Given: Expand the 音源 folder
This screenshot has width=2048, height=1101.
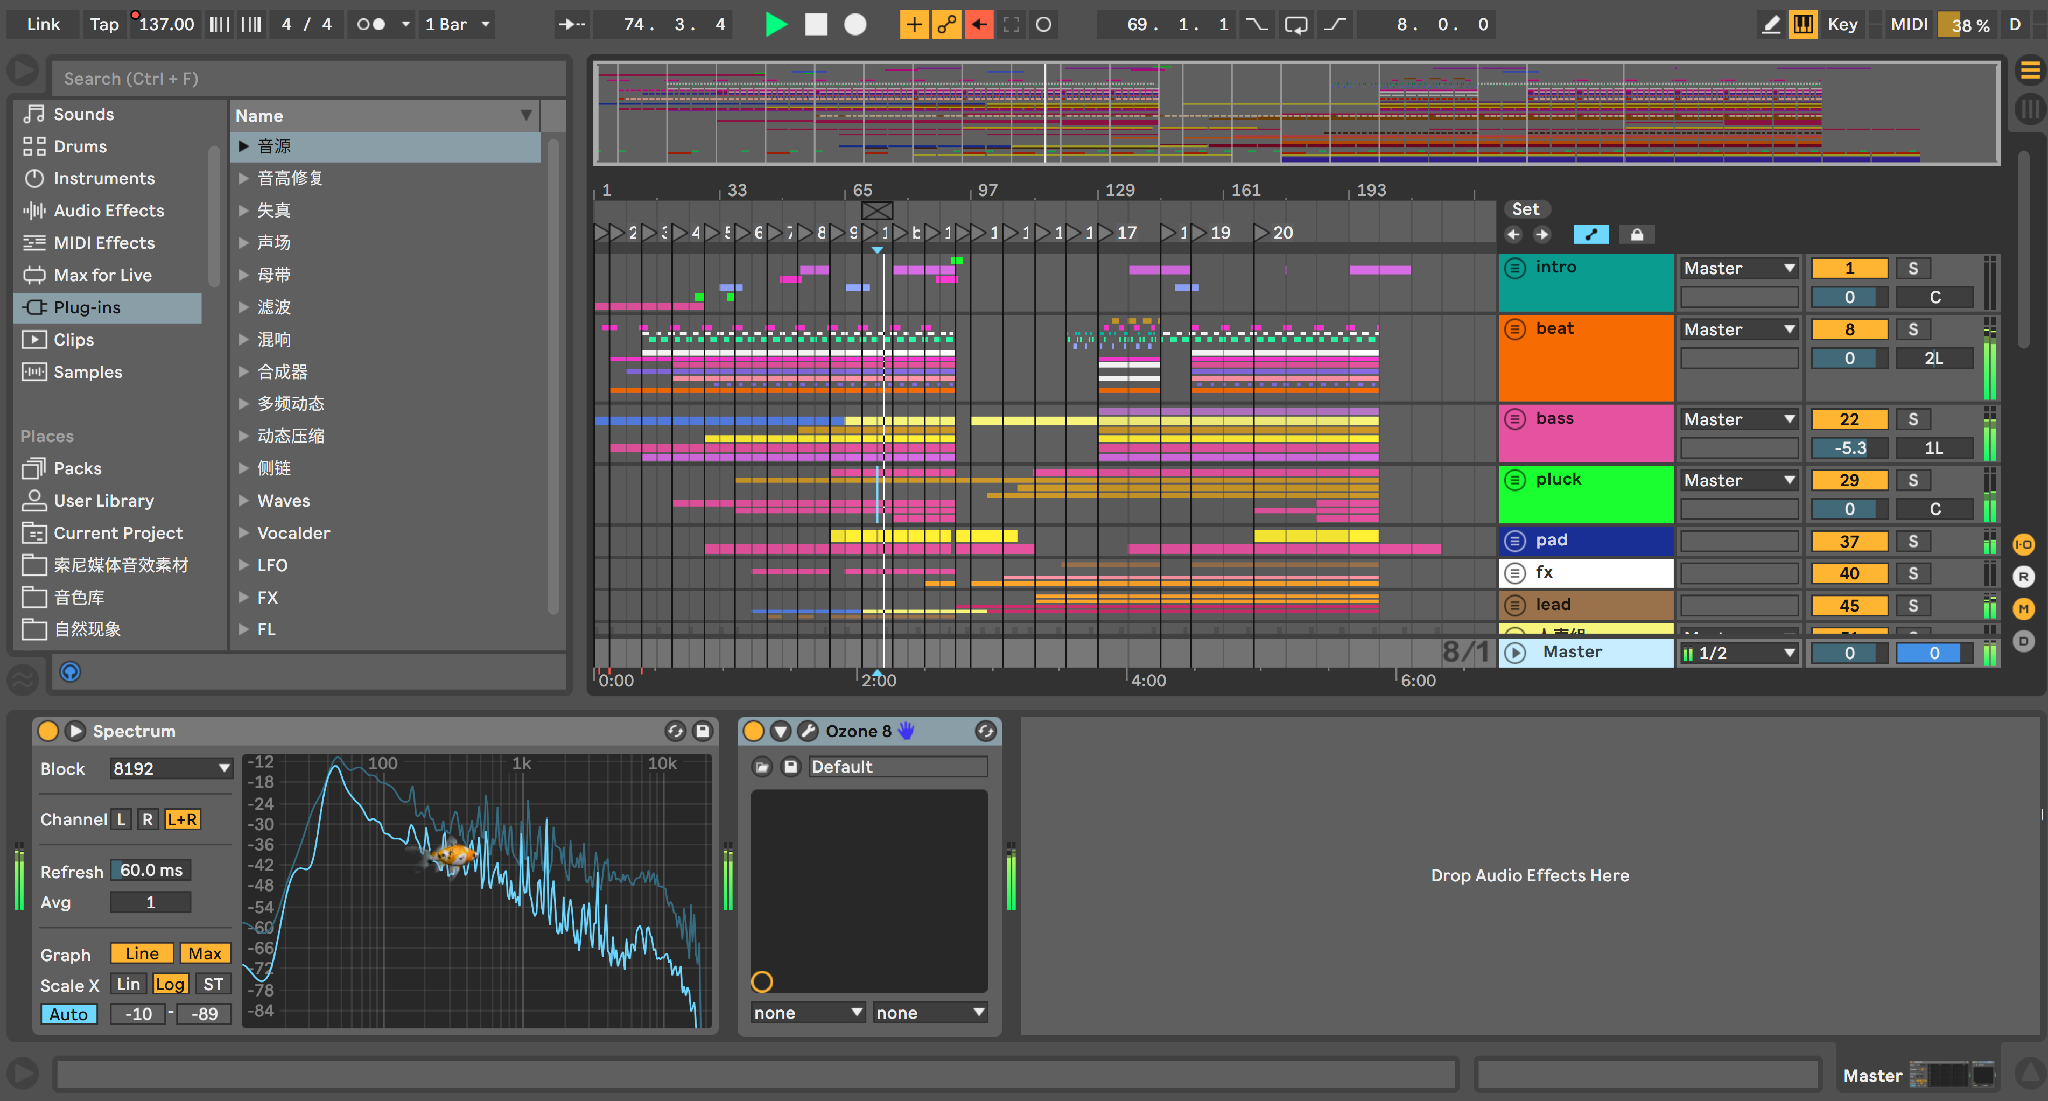Looking at the screenshot, I should (243, 146).
